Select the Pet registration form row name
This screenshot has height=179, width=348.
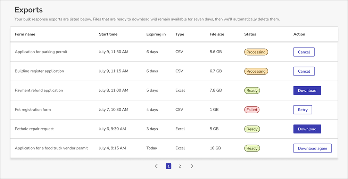[x=33, y=110]
